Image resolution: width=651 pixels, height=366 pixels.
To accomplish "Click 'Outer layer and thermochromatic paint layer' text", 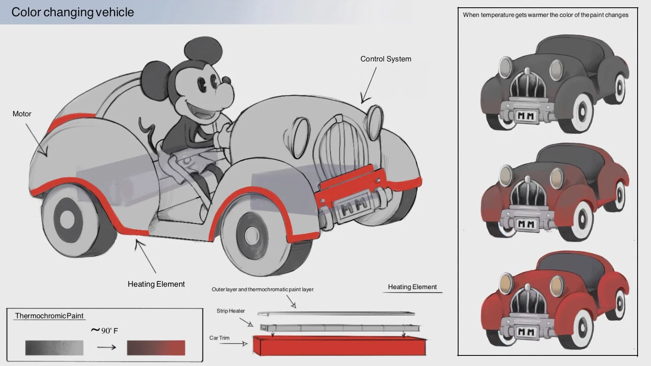I will pyautogui.click(x=262, y=290).
